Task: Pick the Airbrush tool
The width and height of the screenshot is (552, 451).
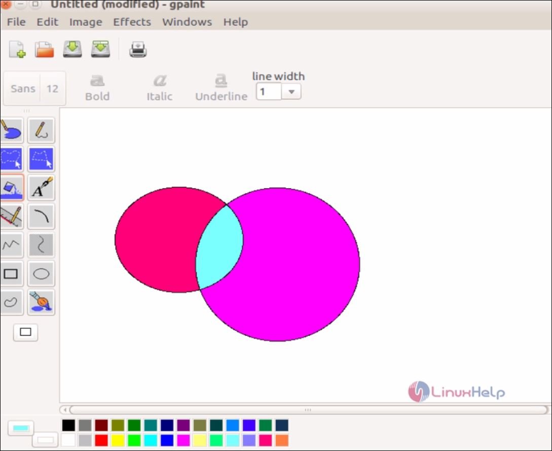Action: (x=41, y=302)
